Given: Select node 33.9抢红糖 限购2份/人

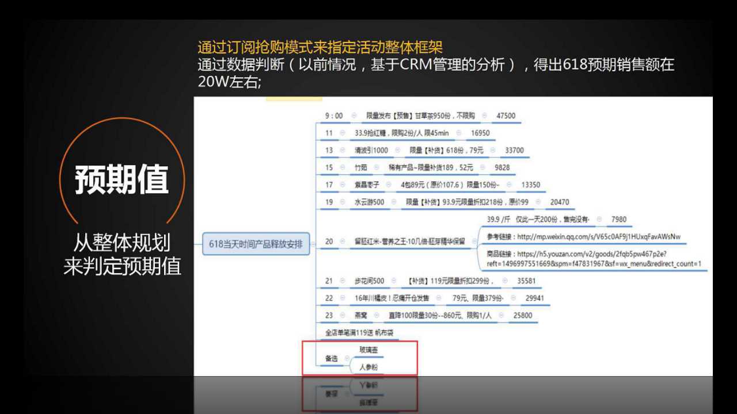Looking at the screenshot, I should [x=401, y=133].
